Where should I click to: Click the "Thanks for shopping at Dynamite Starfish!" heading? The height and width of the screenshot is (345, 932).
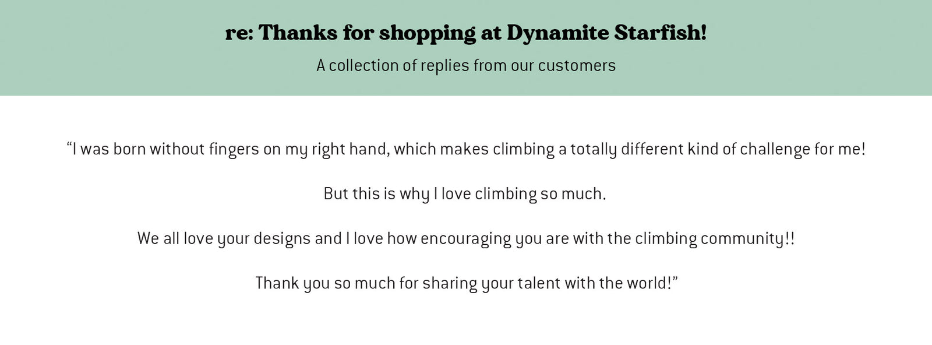coord(466,33)
